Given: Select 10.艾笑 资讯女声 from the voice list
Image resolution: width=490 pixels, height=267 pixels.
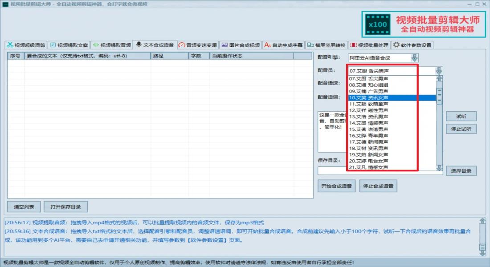Looking at the screenshot, I should click(368, 97).
